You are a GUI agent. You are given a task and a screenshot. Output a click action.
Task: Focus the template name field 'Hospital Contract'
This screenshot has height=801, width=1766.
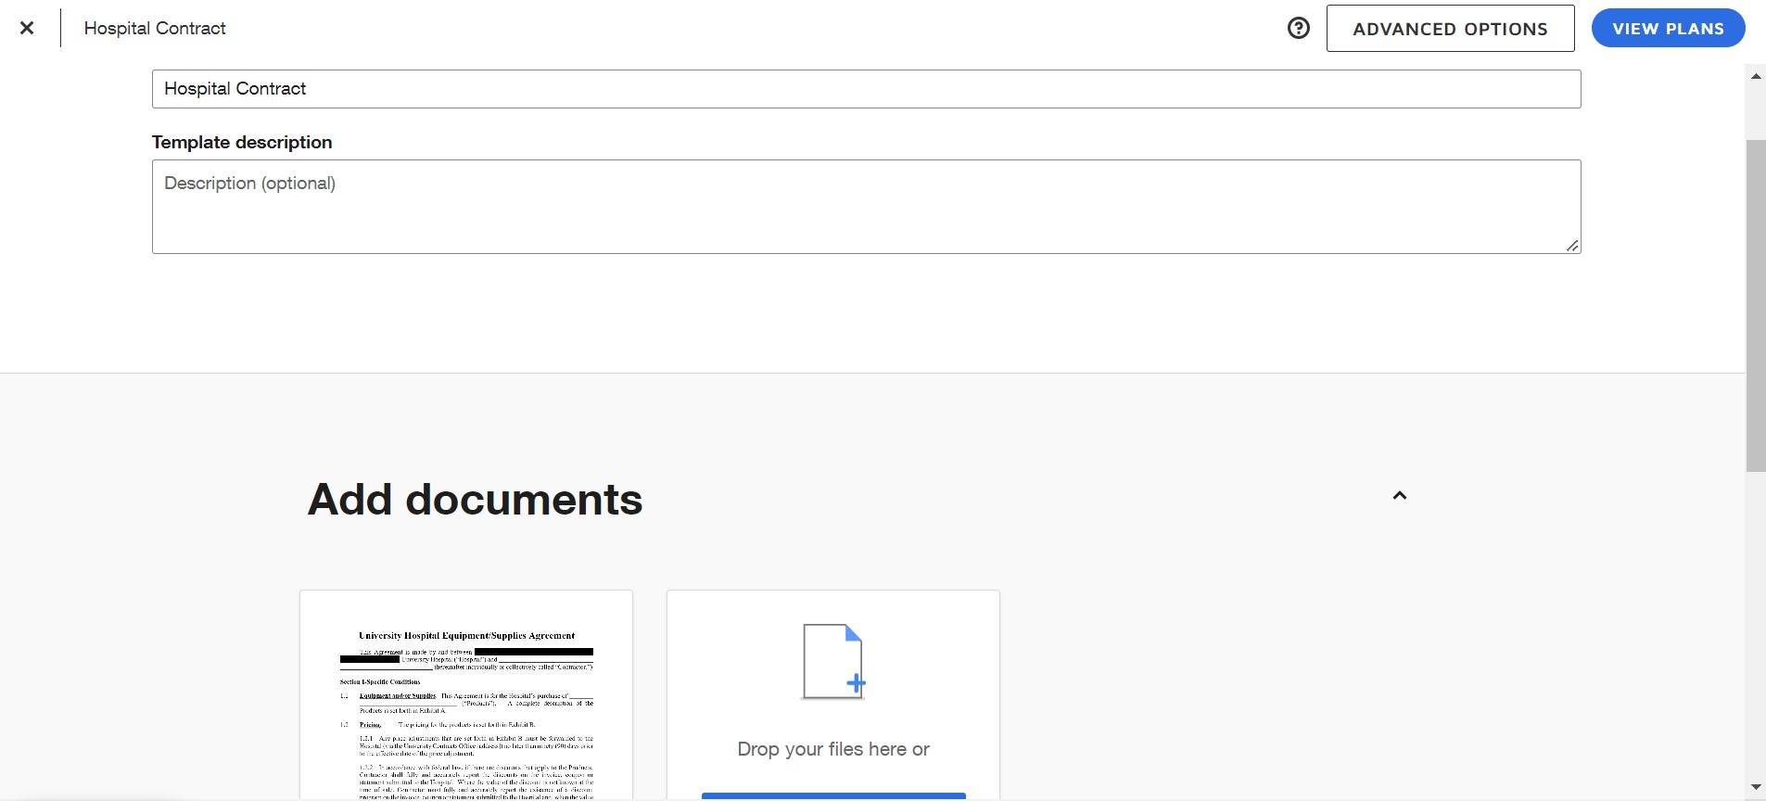pos(866,89)
